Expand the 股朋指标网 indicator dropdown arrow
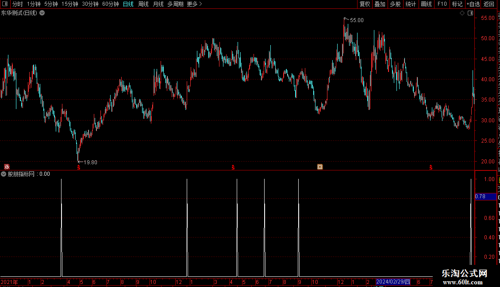Image resolution: width=500 pixels, height=287 pixels. pyautogui.click(x=4, y=174)
